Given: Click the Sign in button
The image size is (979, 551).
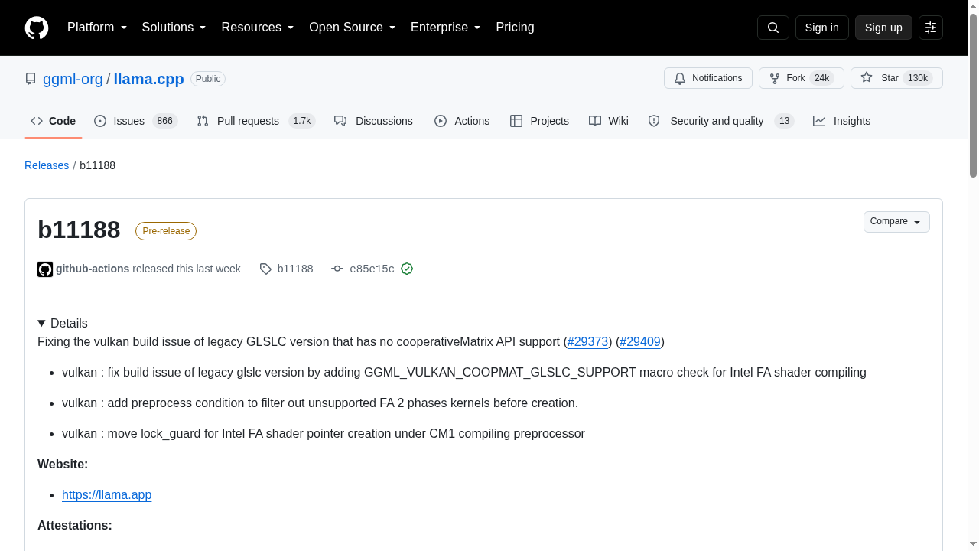Looking at the screenshot, I should [x=822, y=28].
